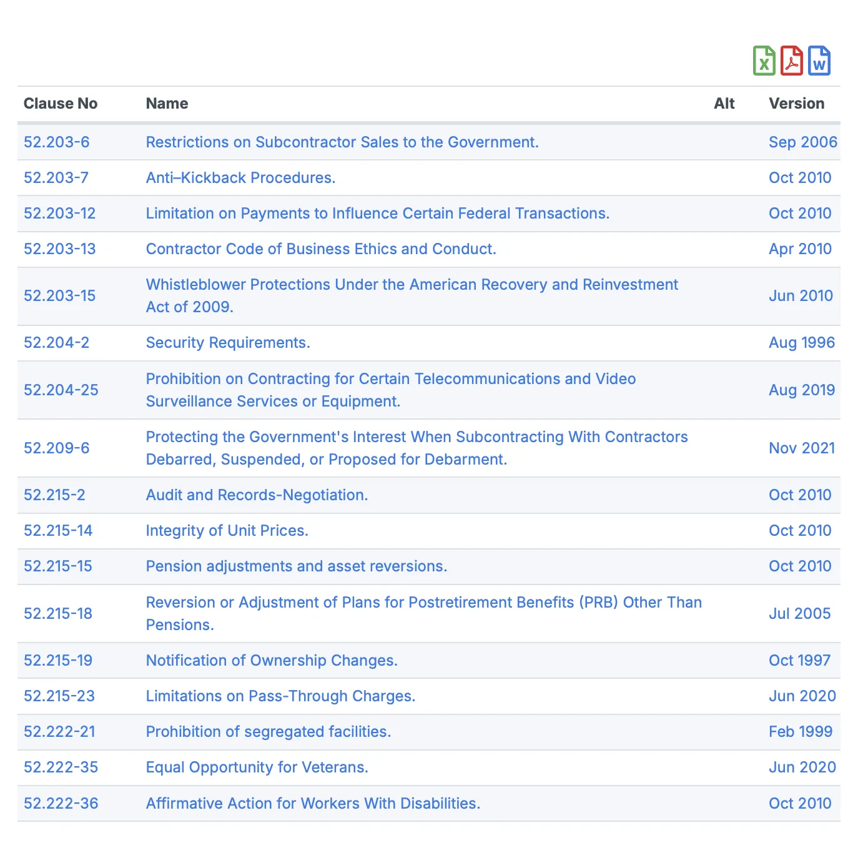Open clause 52.222-36 link
Screen dimensions: 858x858
click(x=61, y=804)
